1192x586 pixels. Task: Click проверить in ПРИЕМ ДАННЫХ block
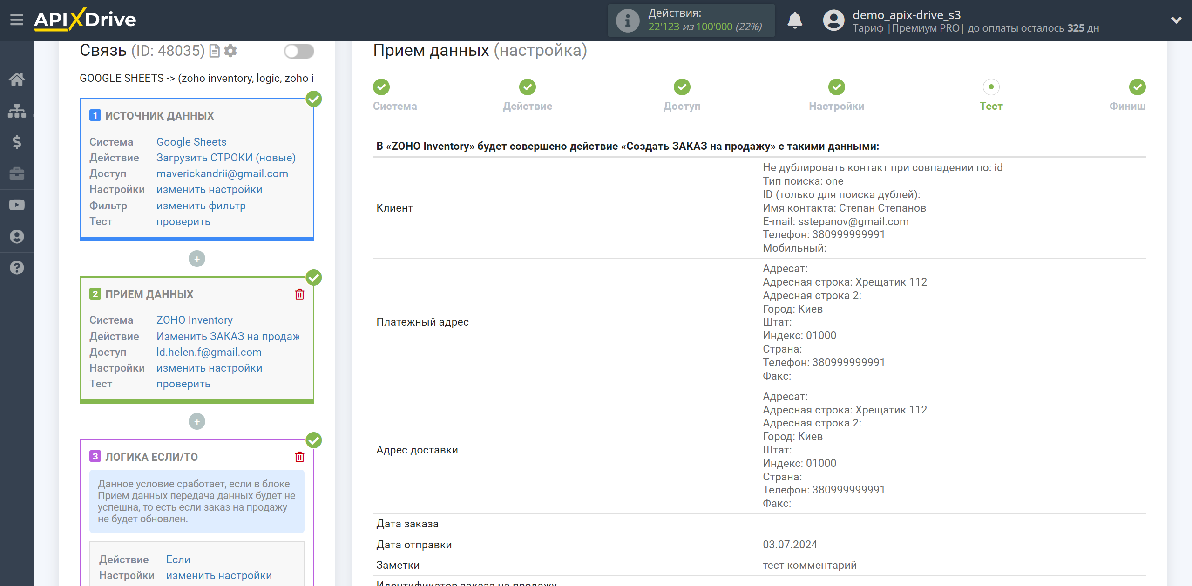pyautogui.click(x=183, y=384)
